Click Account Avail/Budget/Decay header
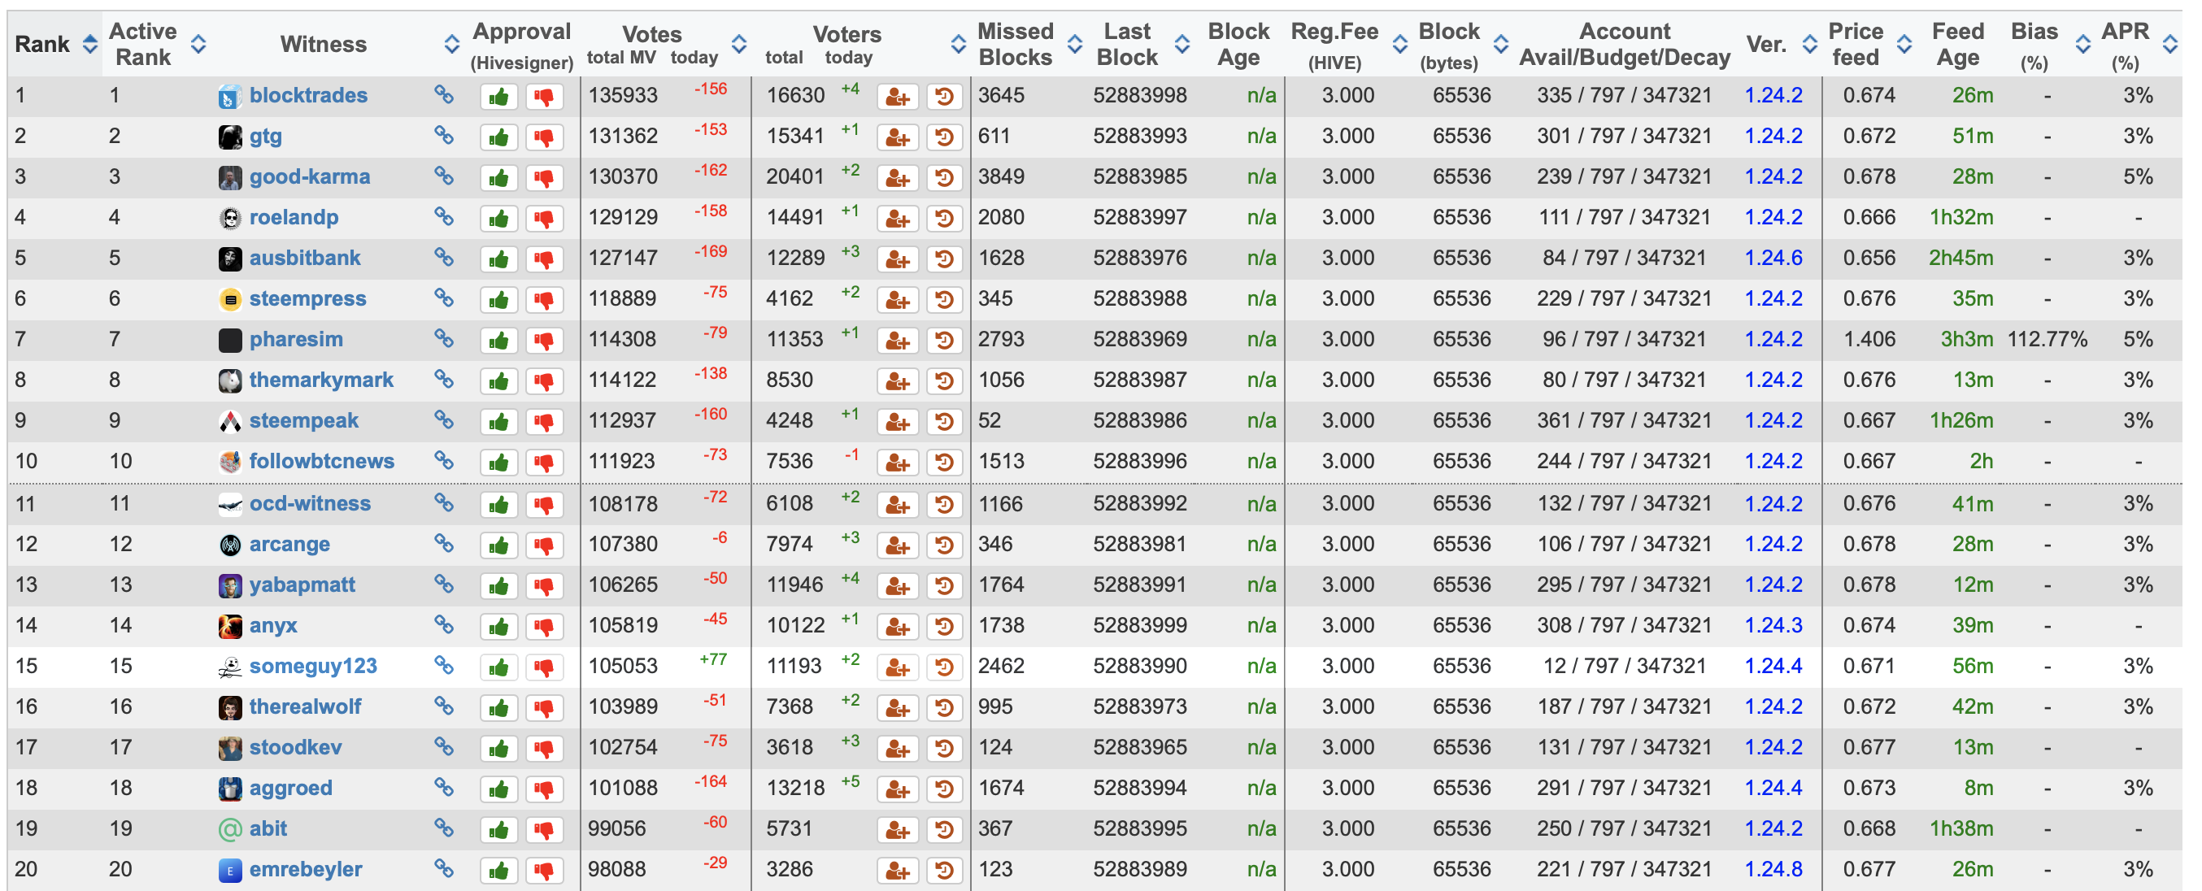2202x891 pixels. (1624, 45)
